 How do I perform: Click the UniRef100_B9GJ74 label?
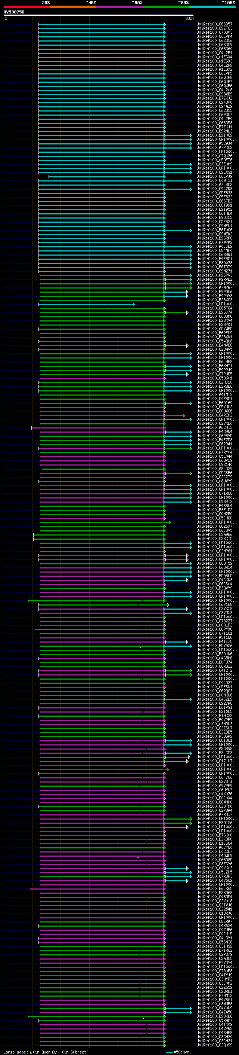coord(214,312)
